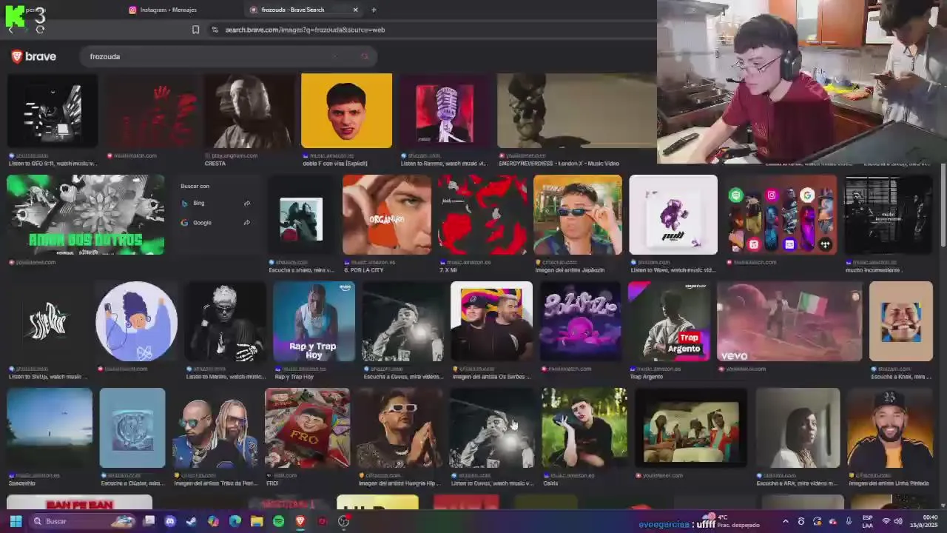Open the Rap y Trap Hoy thumbnail
This screenshot has width=947, height=533.
coord(314,321)
